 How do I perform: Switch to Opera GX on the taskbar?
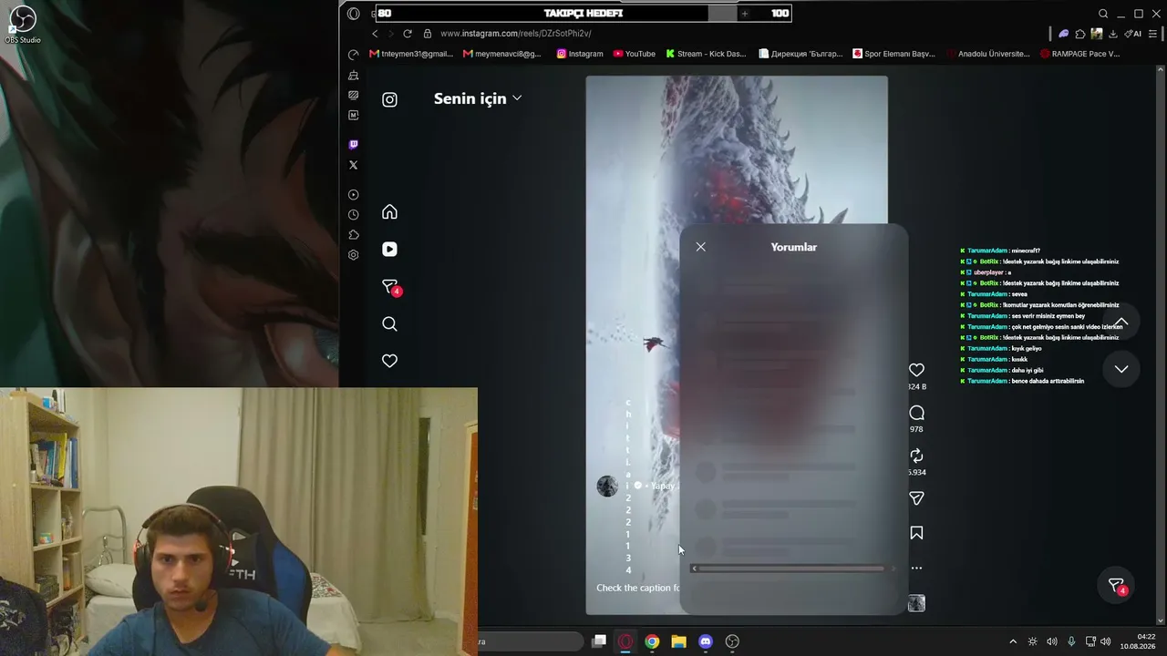click(625, 641)
